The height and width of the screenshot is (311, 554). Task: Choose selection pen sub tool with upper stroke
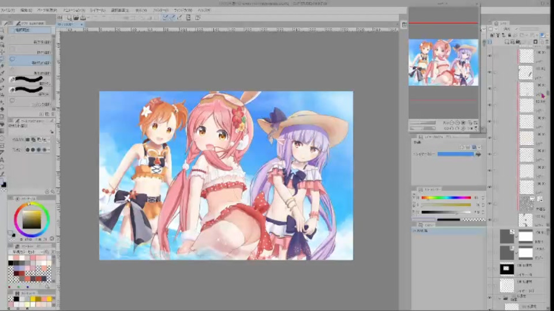31,80
